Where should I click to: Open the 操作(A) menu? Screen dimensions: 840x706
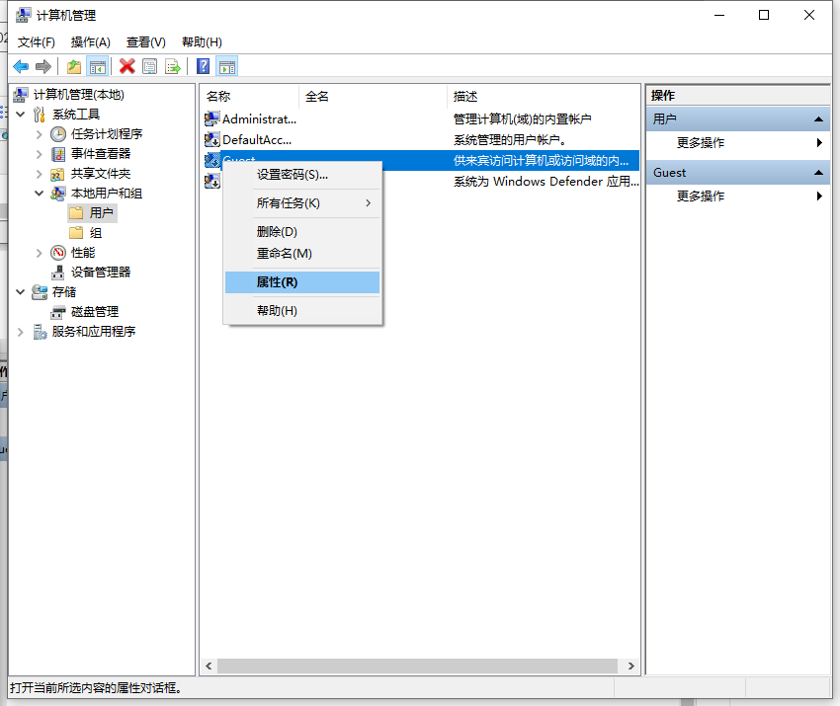click(x=90, y=41)
